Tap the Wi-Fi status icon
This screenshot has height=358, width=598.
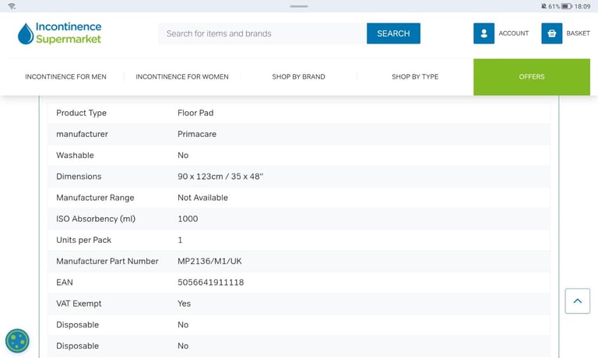pos(12,6)
